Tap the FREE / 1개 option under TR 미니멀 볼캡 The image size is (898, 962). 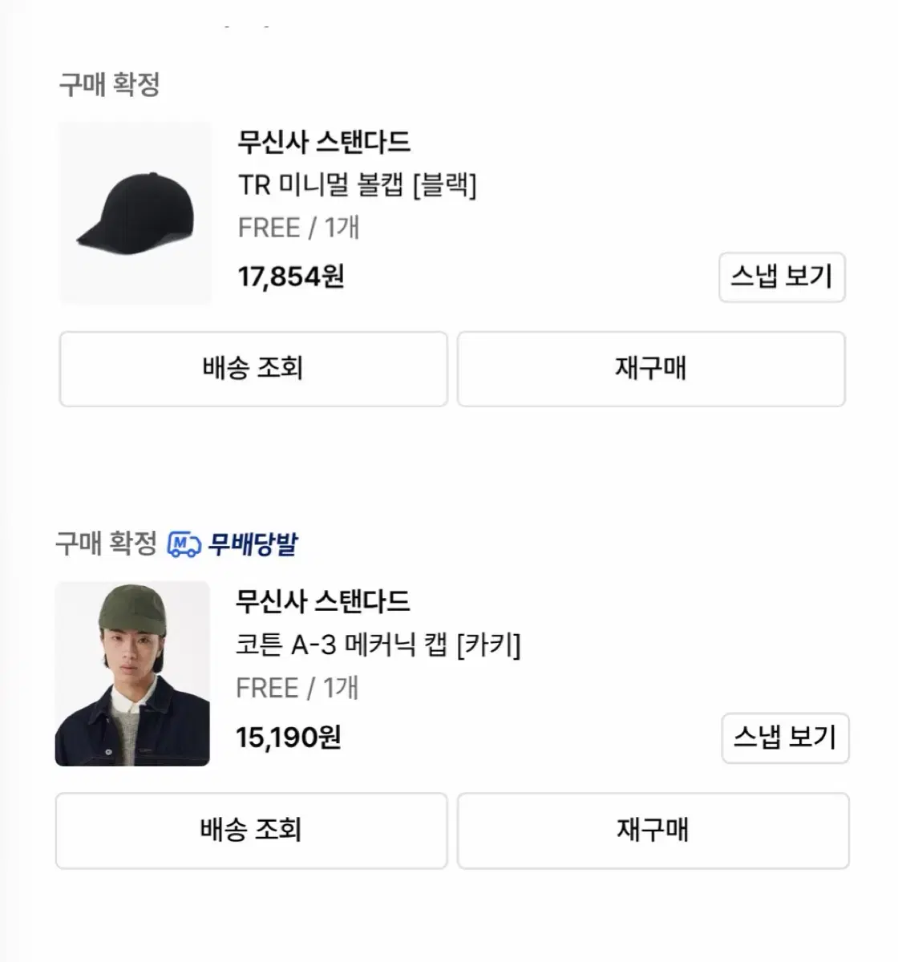click(298, 228)
